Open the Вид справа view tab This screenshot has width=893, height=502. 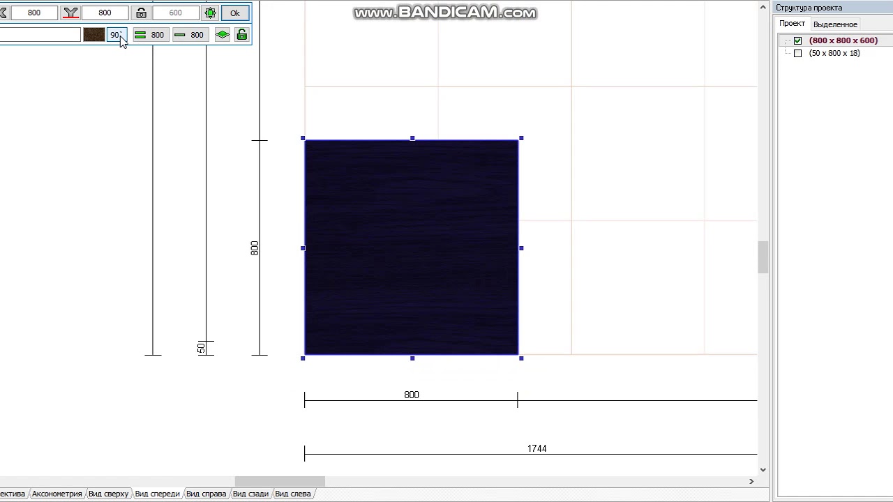(x=206, y=494)
